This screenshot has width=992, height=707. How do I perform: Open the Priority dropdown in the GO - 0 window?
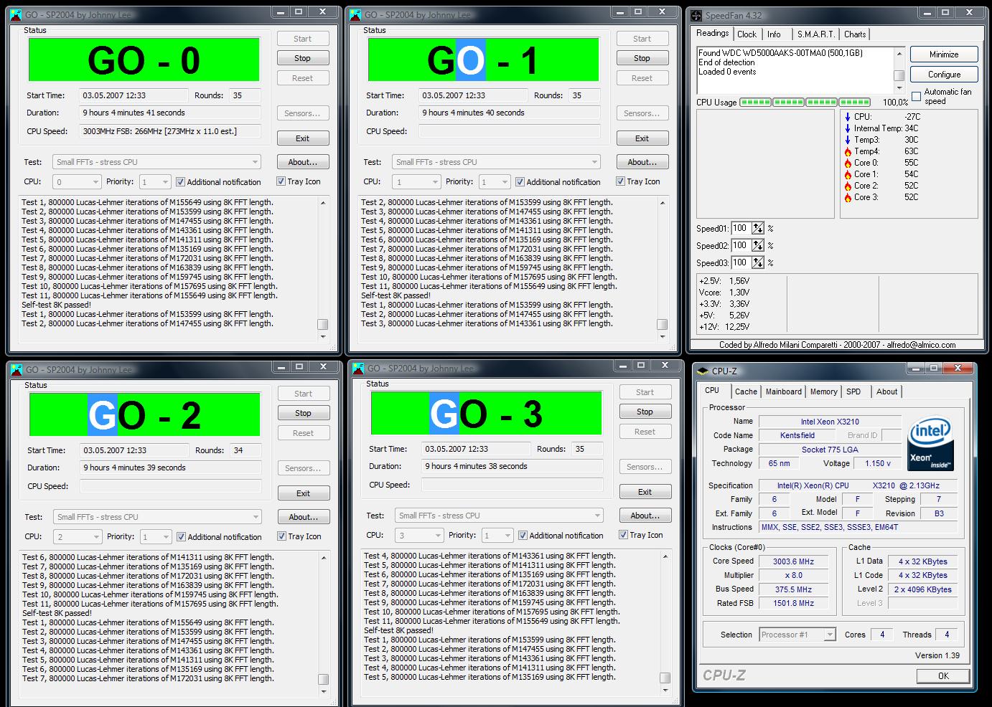(x=155, y=182)
